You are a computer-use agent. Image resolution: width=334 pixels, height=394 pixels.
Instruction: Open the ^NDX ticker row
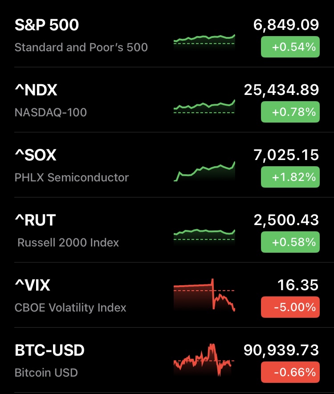36,90
